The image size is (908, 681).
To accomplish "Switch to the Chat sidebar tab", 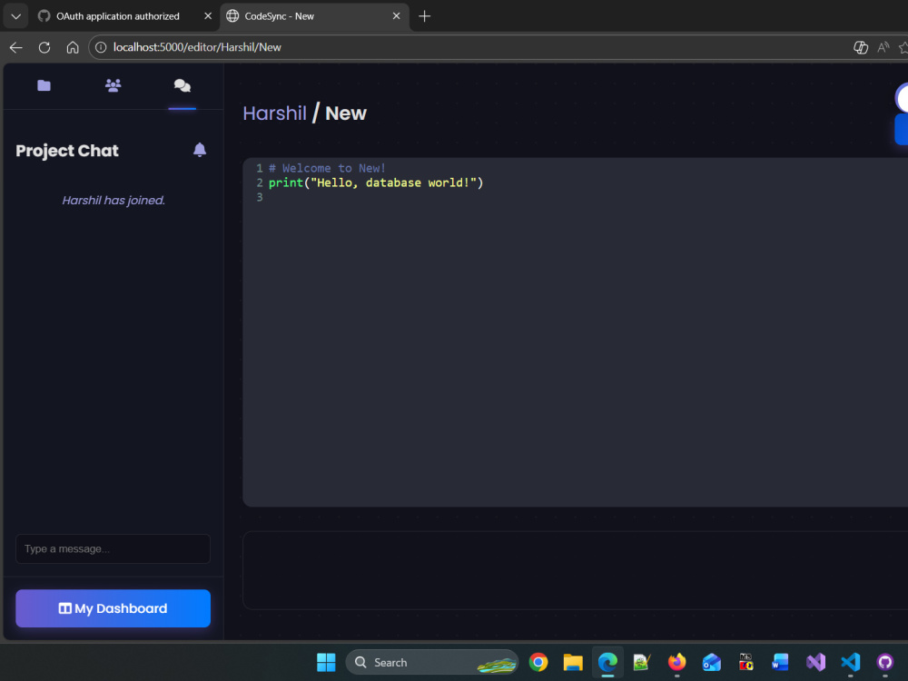I will [183, 85].
